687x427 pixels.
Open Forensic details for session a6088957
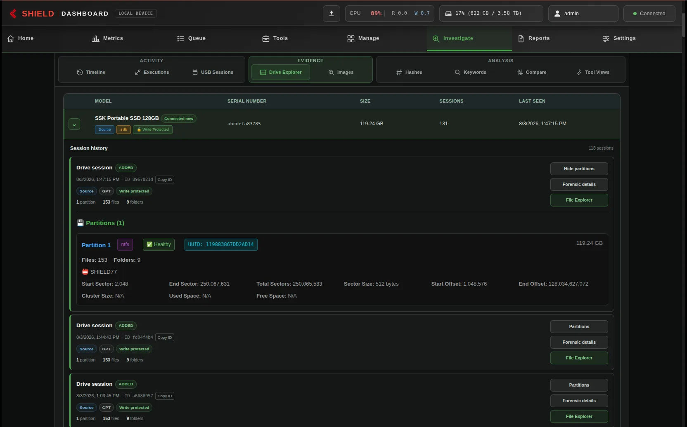pos(579,401)
